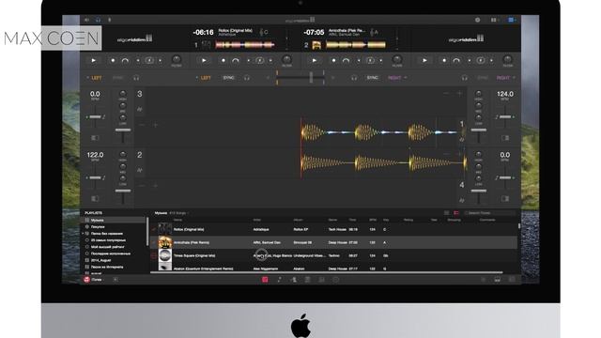Select Покупки playlist in sidebar
This screenshot has width=601, height=338.
(x=114, y=227)
